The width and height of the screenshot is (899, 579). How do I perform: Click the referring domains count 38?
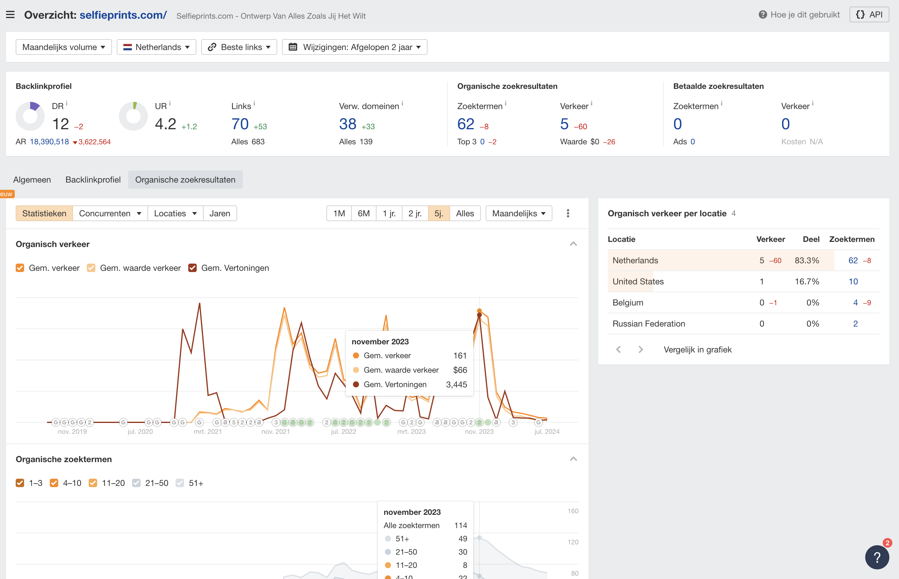[x=348, y=124]
